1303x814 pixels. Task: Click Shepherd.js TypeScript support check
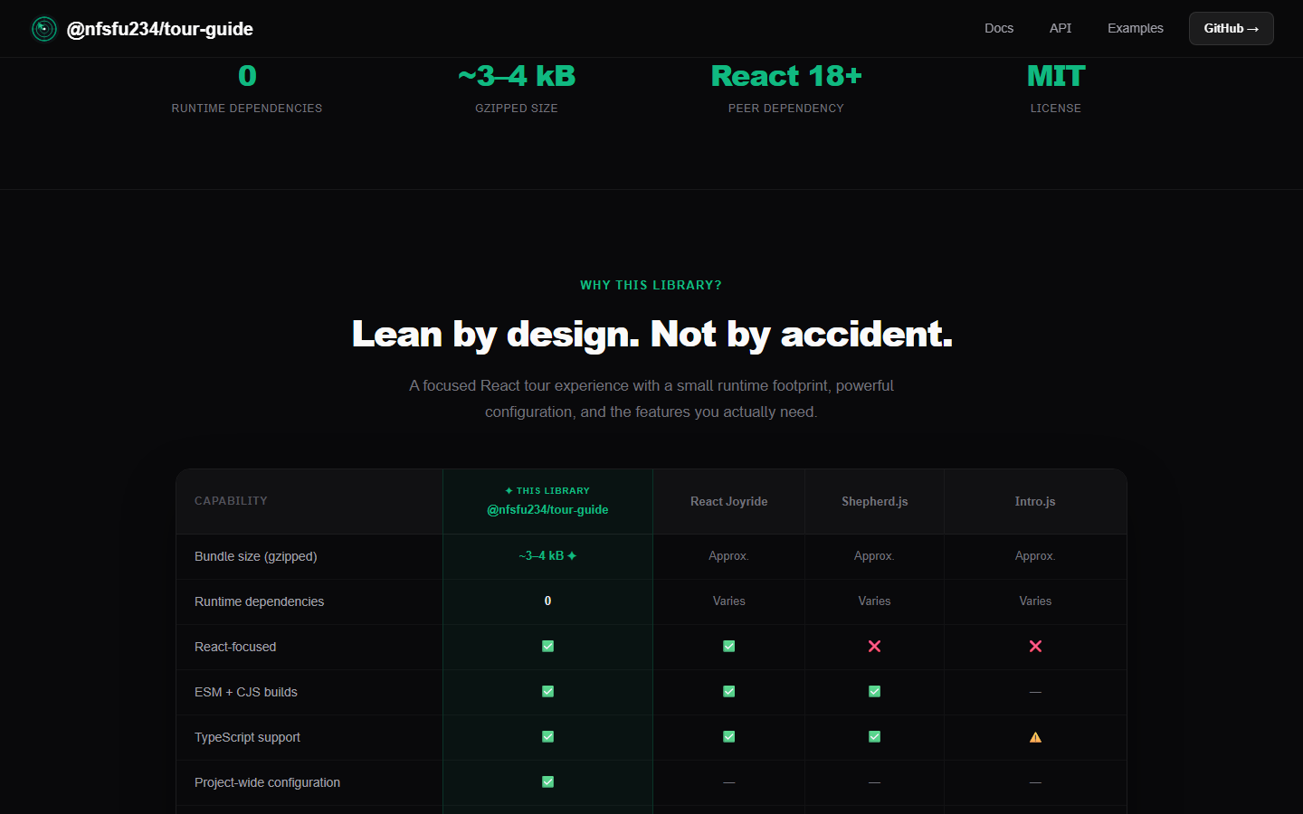874,737
